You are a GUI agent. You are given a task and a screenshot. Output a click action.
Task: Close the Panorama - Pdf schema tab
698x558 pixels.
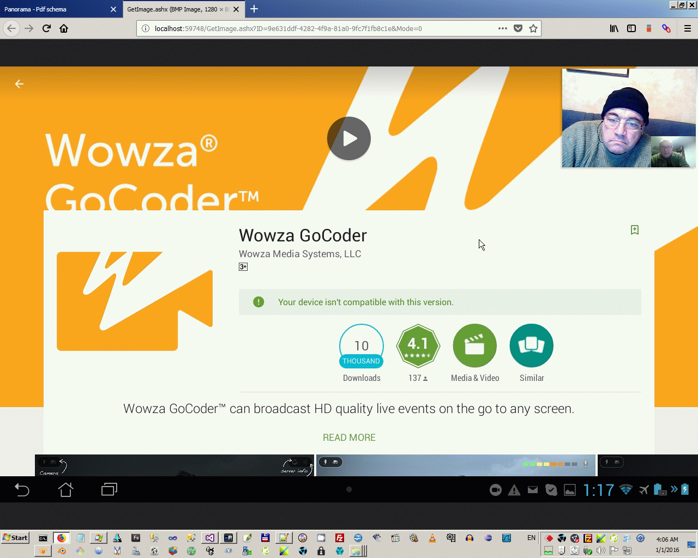point(113,9)
